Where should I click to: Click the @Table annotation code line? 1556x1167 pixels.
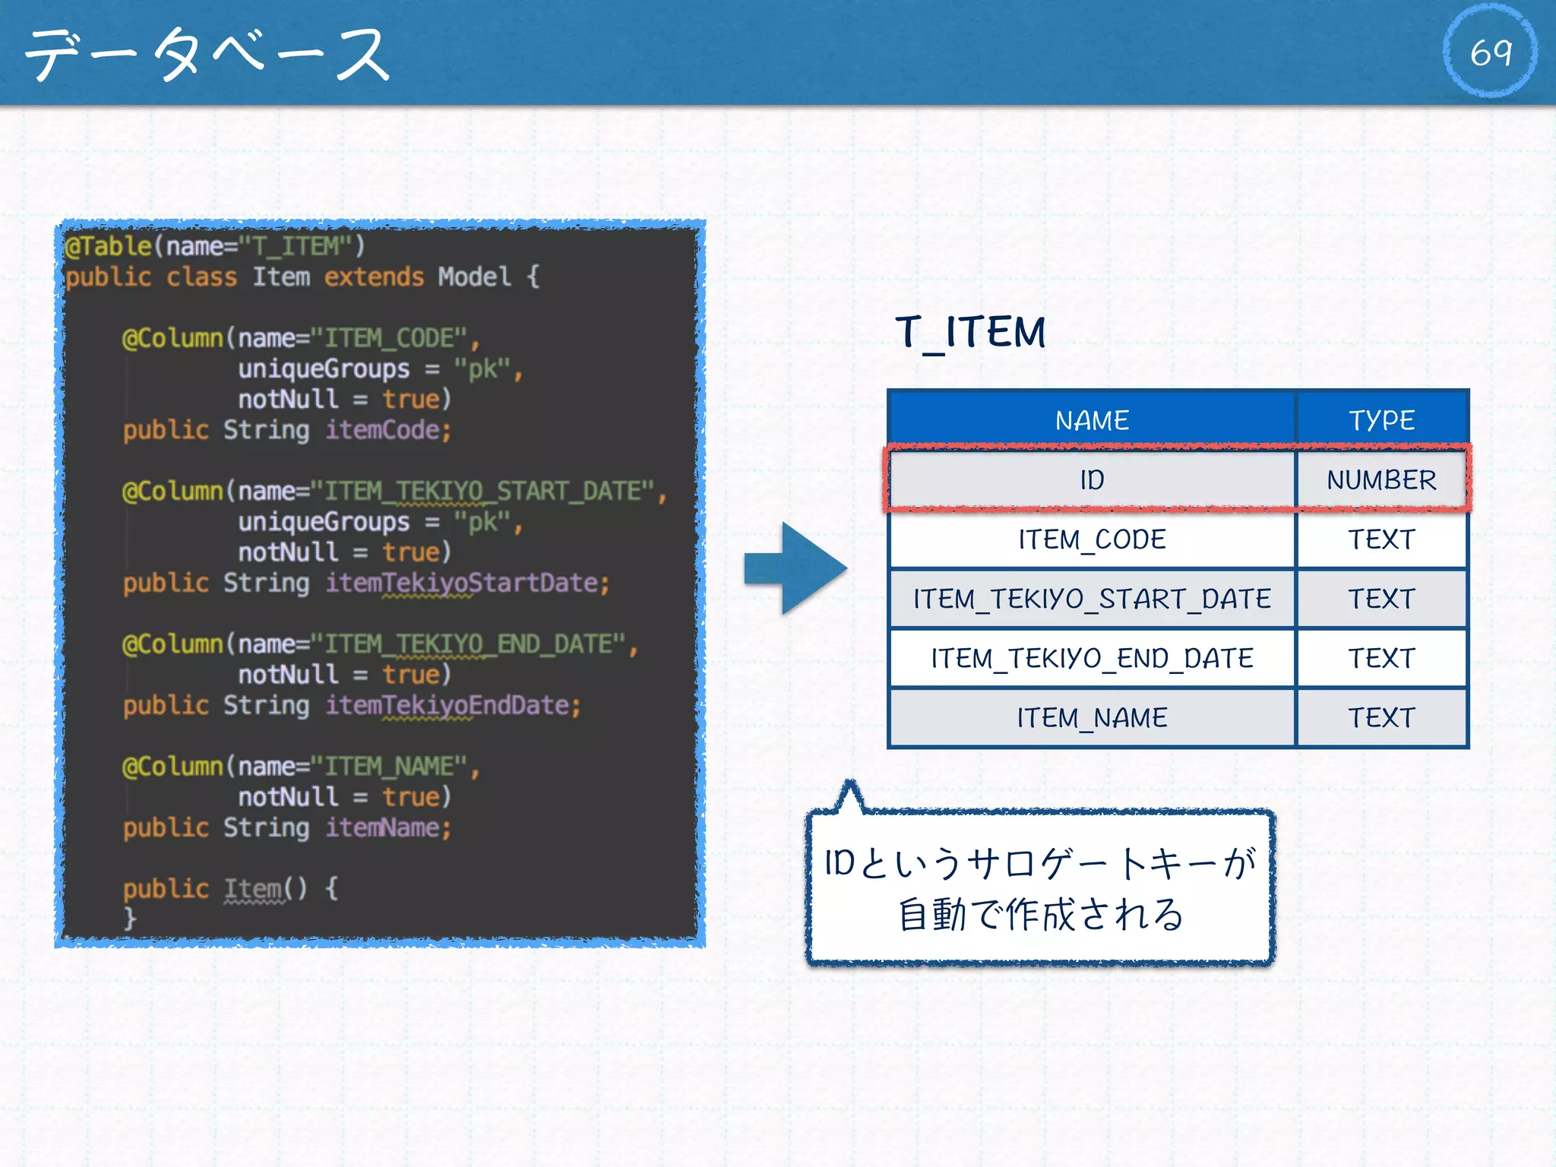(x=215, y=246)
